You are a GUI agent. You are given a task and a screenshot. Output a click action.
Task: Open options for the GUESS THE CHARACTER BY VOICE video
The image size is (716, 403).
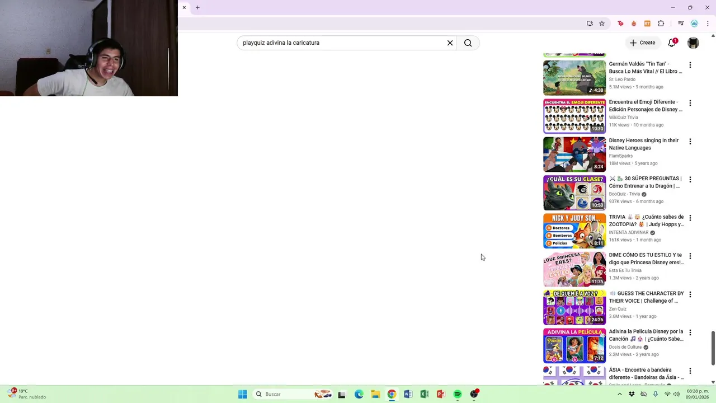690,294
